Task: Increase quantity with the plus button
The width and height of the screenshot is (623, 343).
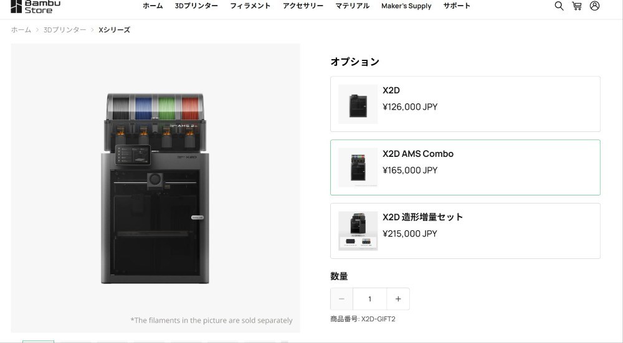Action: click(398, 299)
